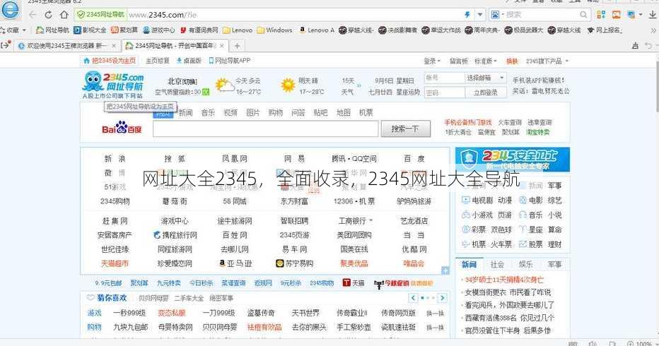
Task: Open the 新浪 site link
Action: point(115,159)
